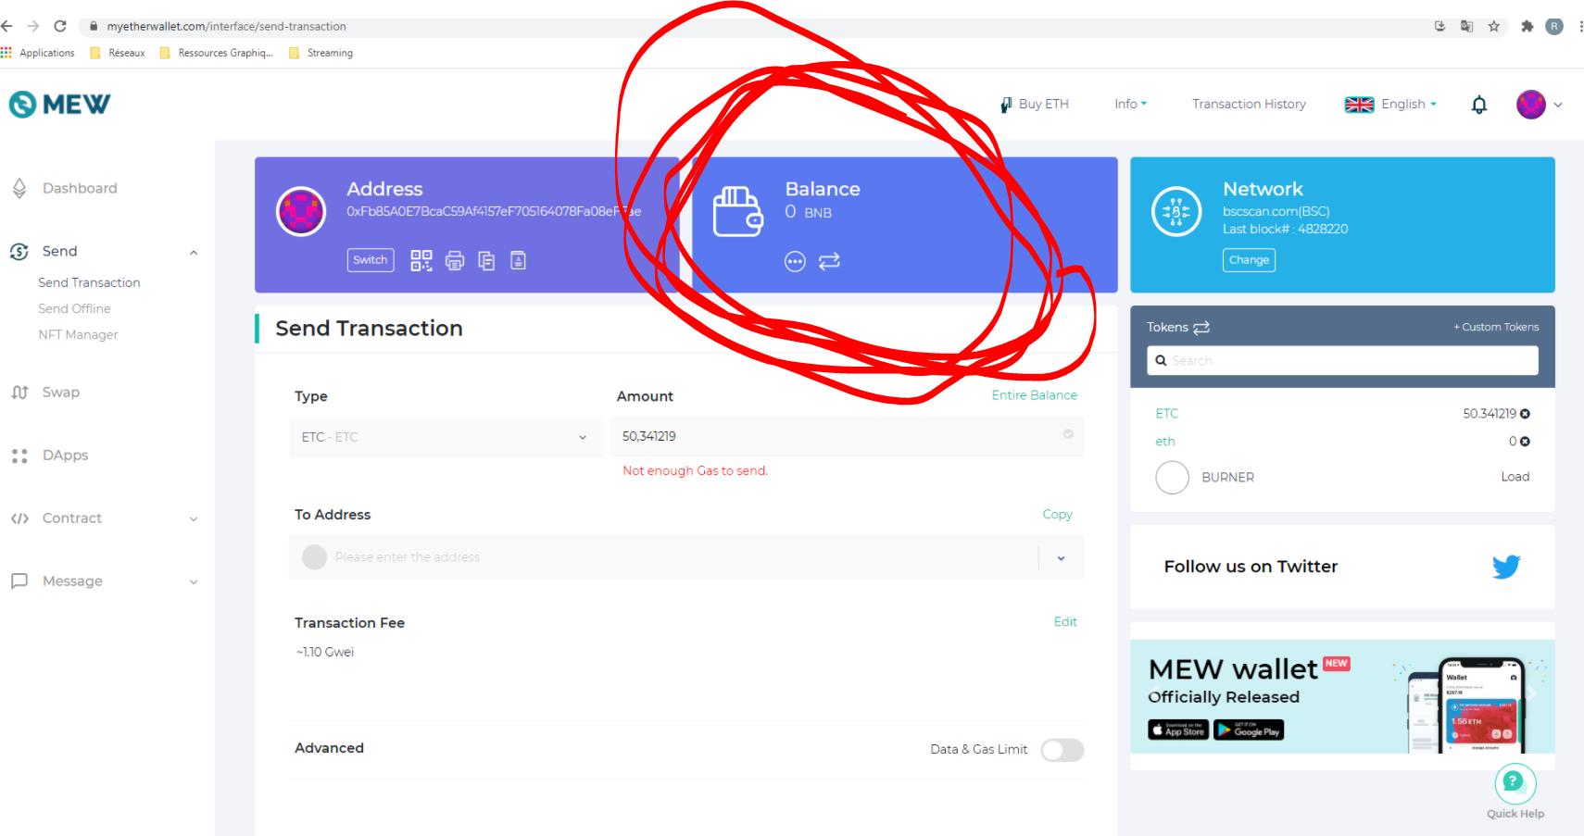
Task: Click the Entire Balance link
Action: pyautogui.click(x=1034, y=395)
